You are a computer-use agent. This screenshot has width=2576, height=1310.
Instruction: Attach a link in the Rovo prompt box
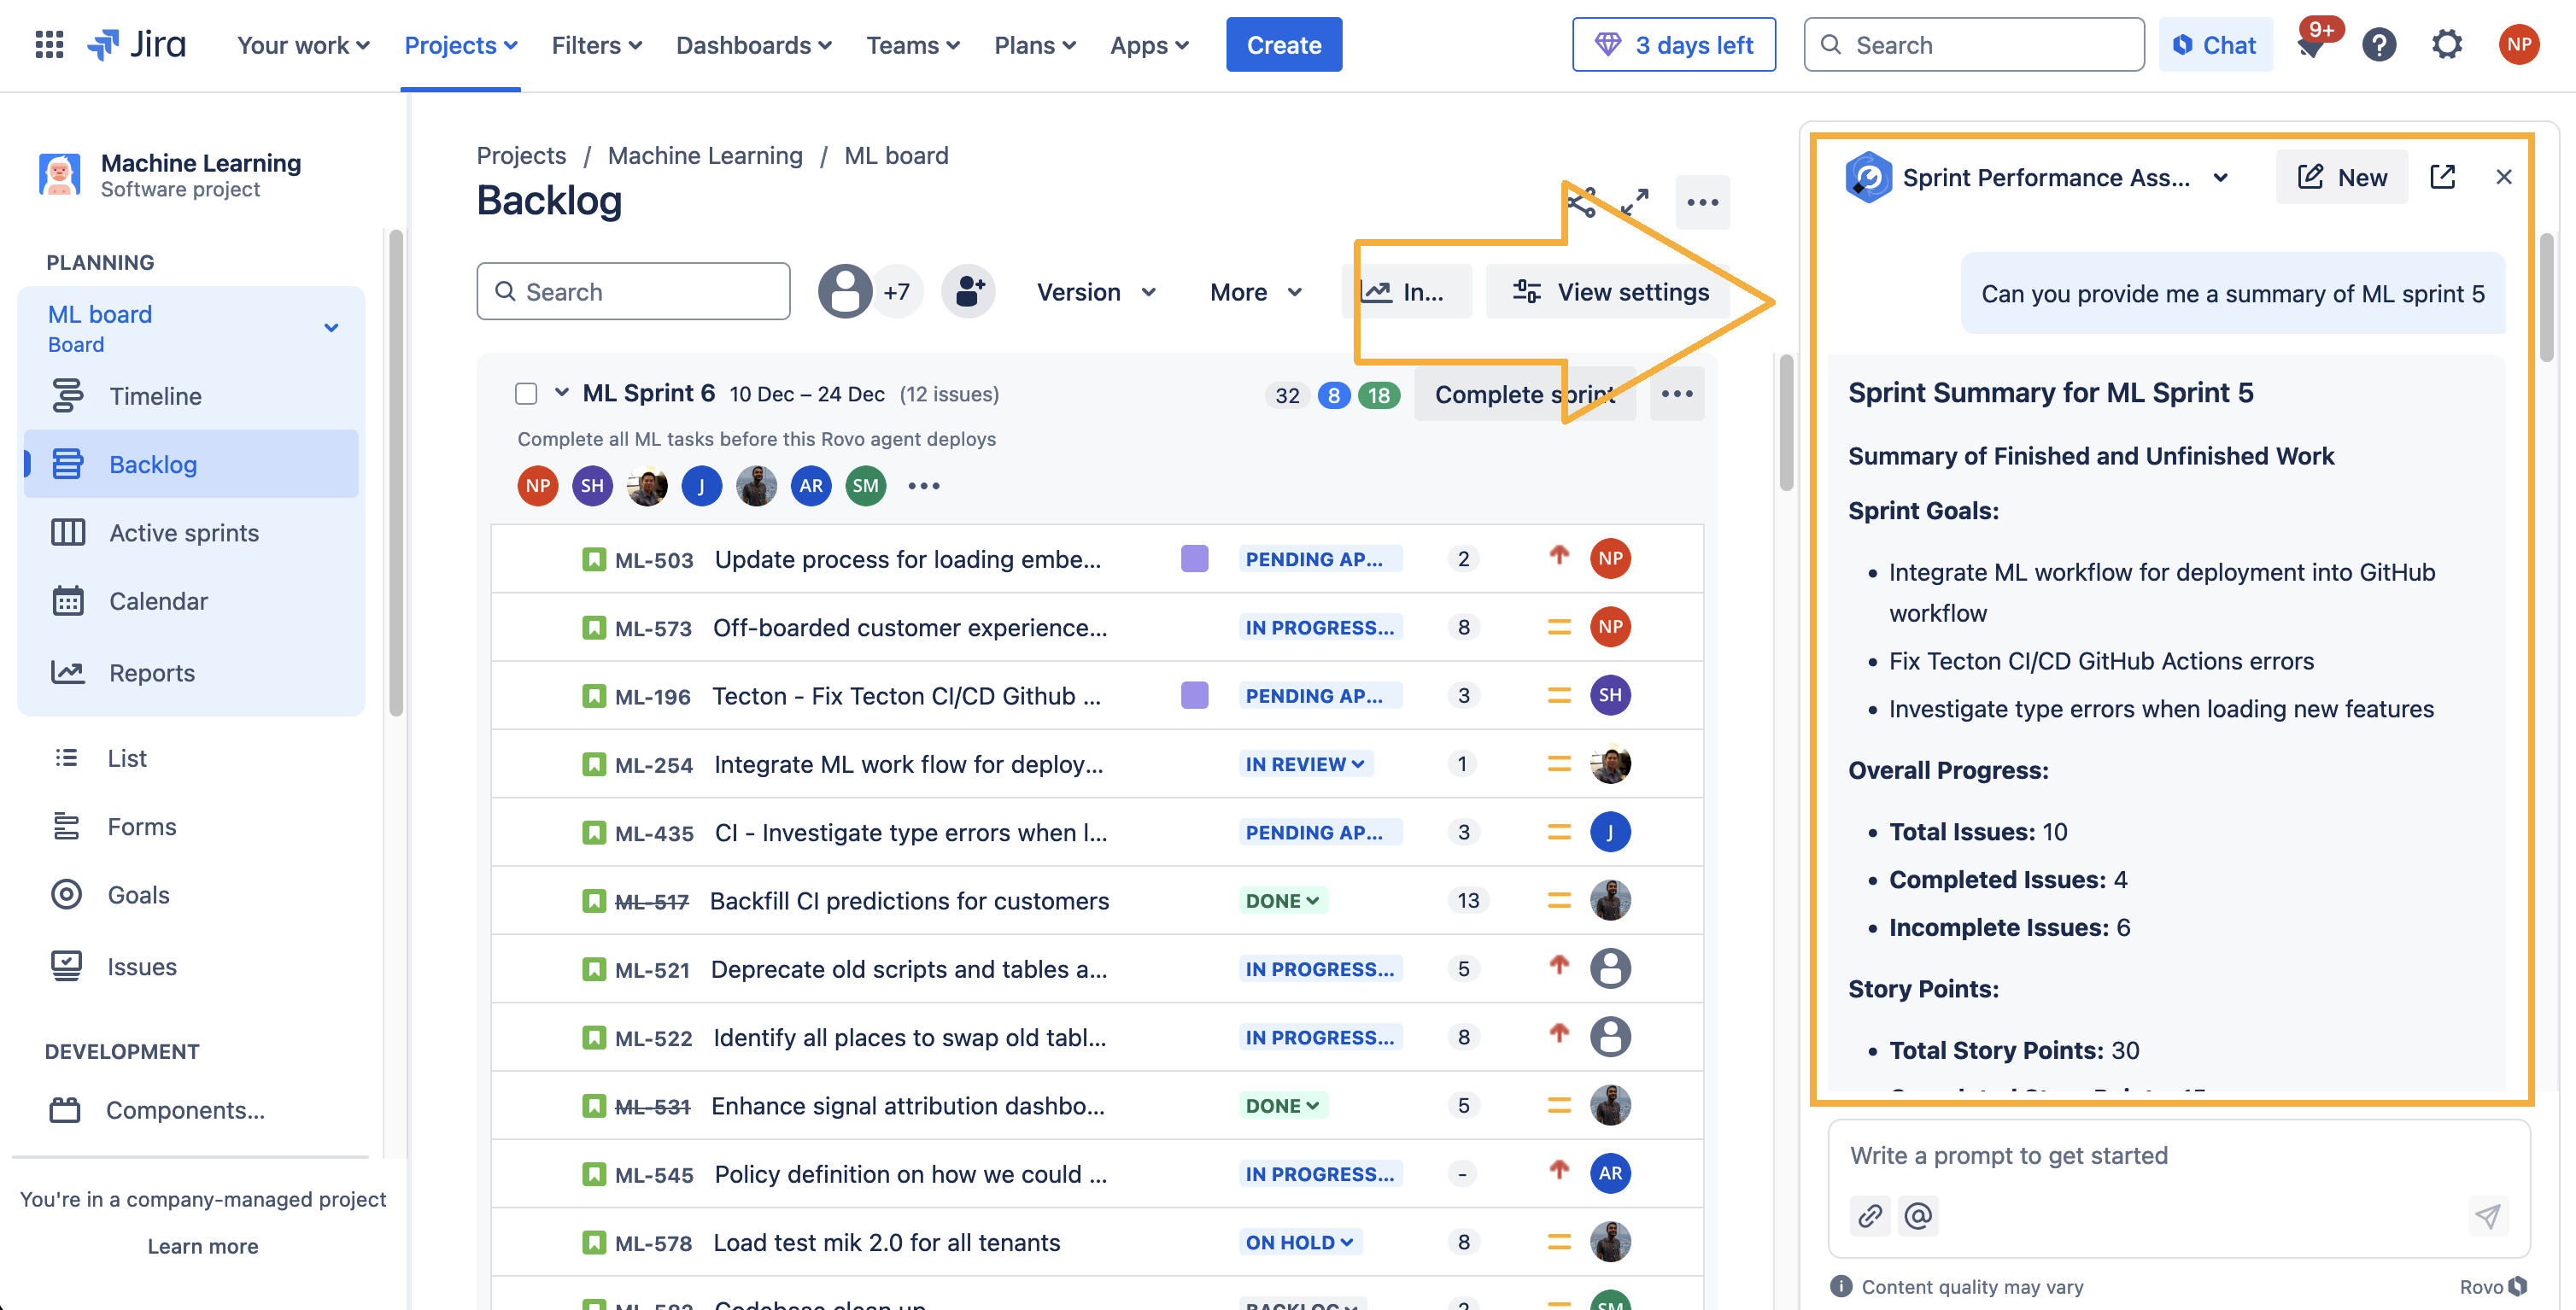(1870, 1216)
